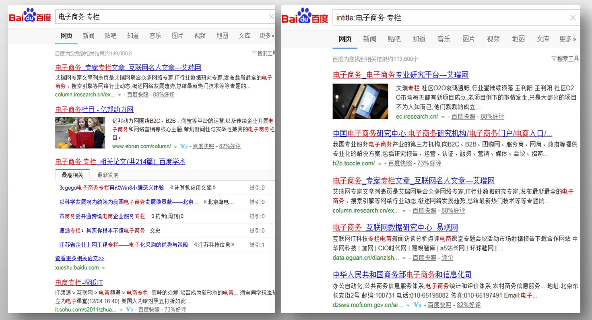Open paper 速途专栏：其实你根本不懂电子商务
This screenshot has width=592, height=320.
tap(102, 231)
